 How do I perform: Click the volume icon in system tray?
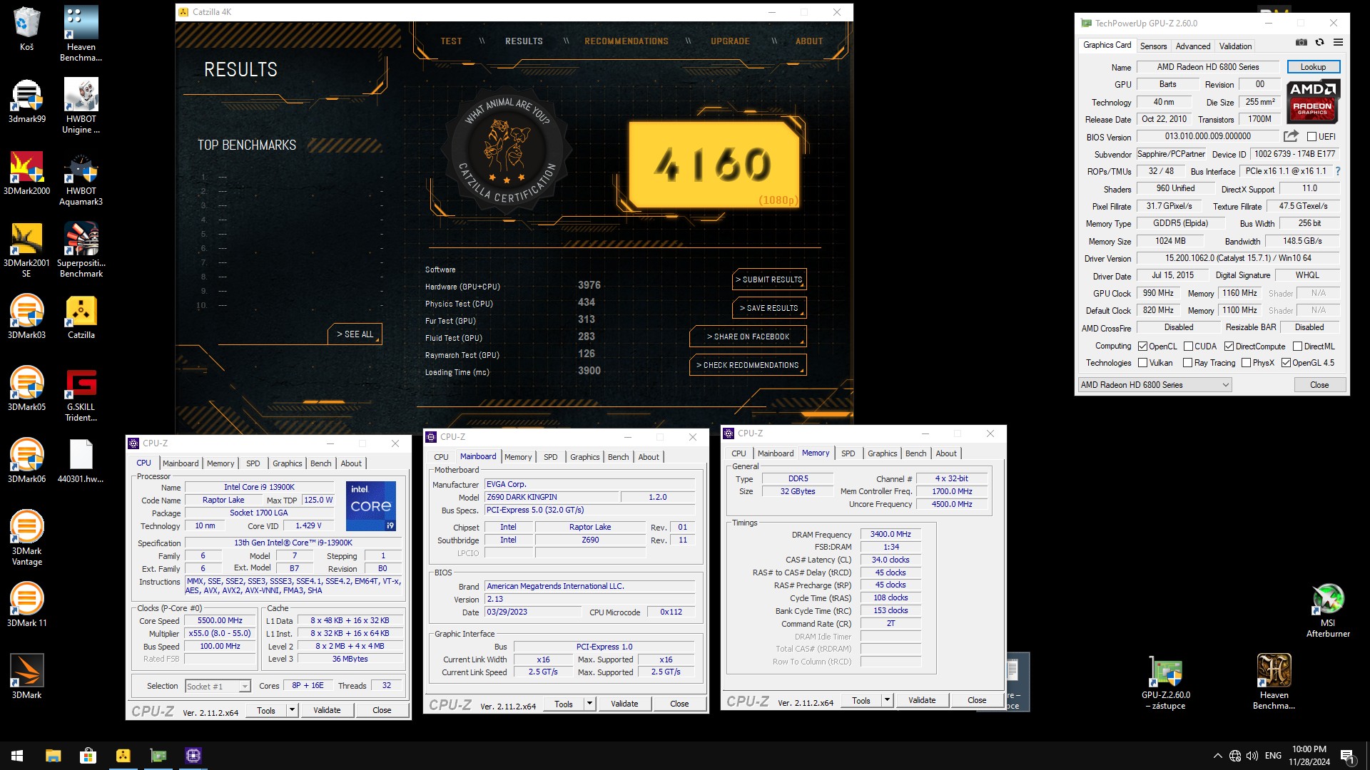tap(1252, 756)
